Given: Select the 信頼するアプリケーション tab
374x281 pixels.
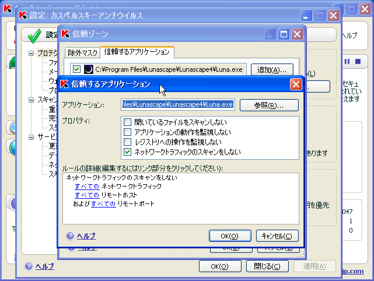Looking at the screenshot, I should click(x=137, y=52).
